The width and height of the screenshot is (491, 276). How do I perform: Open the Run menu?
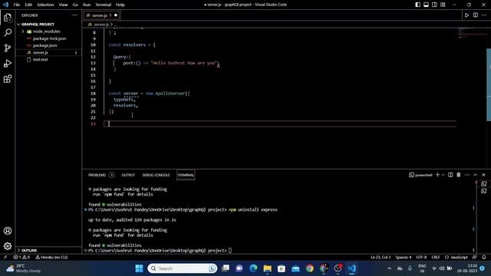coord(87,5)
